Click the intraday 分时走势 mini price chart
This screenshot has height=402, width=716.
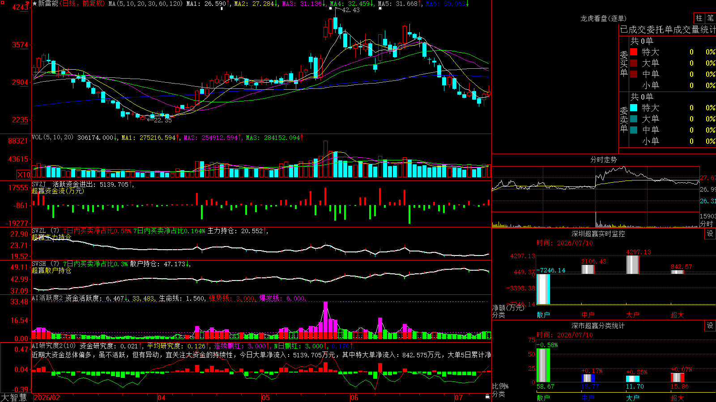596,189
